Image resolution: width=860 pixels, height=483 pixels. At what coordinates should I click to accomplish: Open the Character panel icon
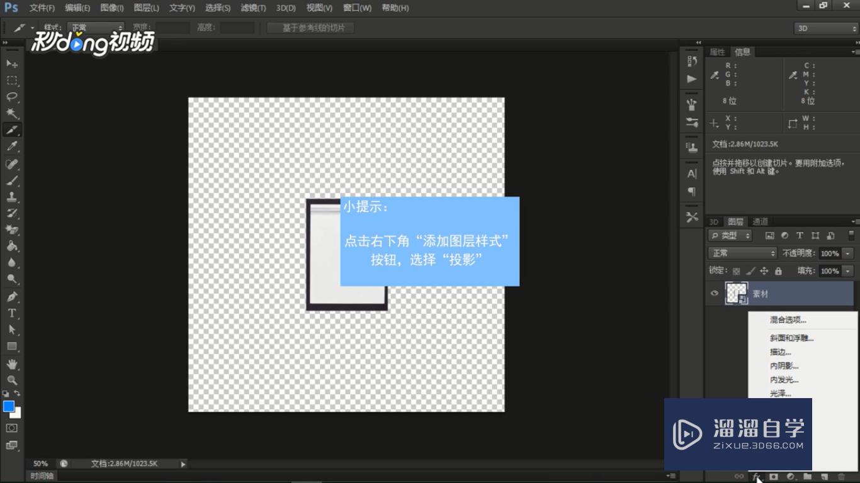pos(692,174)
